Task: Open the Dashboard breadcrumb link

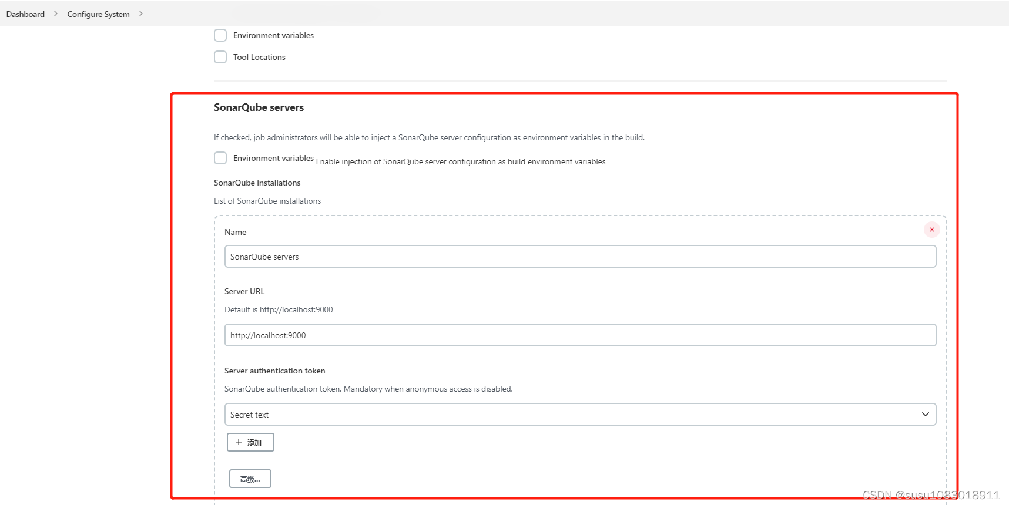Action: [x=25, y=14]
